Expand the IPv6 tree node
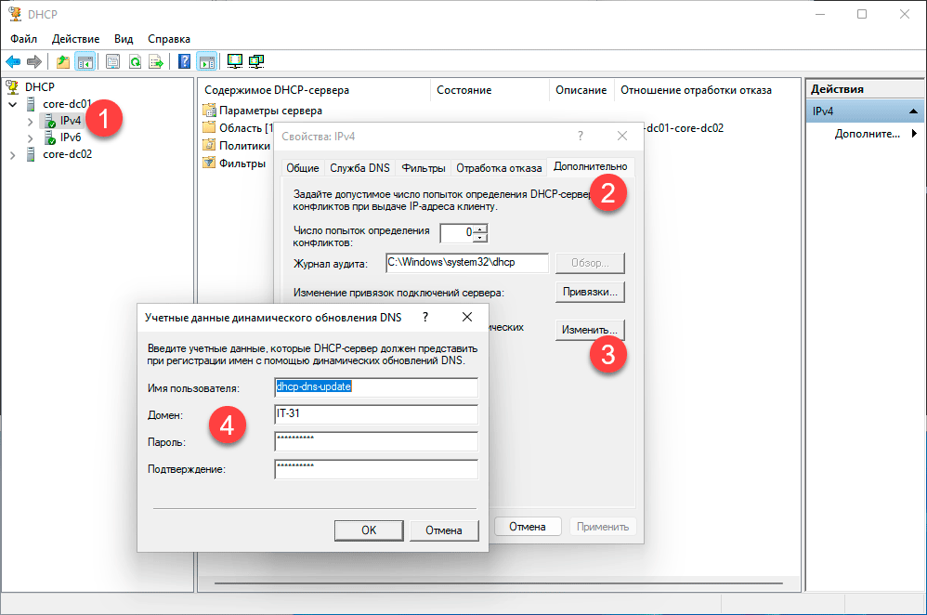The image size is (927, 615). [31, 137]
